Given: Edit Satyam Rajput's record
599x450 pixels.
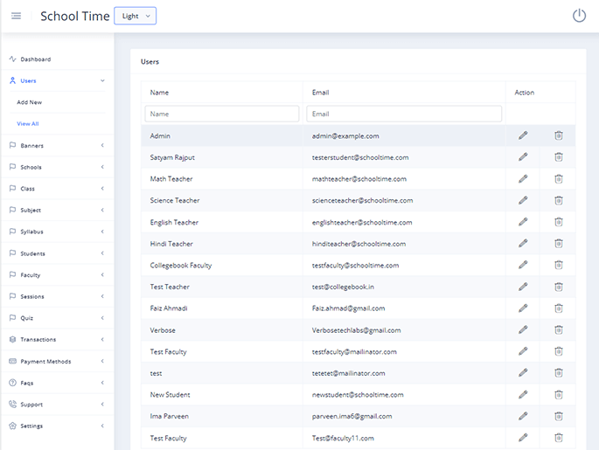Looking at the screenshot, I should point(523,157).
